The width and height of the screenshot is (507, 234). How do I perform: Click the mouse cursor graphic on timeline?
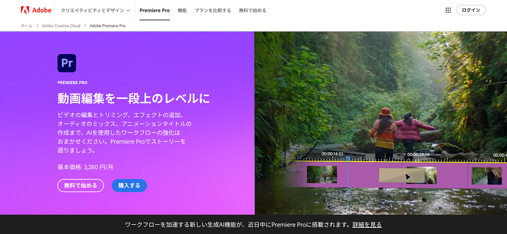click(x=408, y=176)
